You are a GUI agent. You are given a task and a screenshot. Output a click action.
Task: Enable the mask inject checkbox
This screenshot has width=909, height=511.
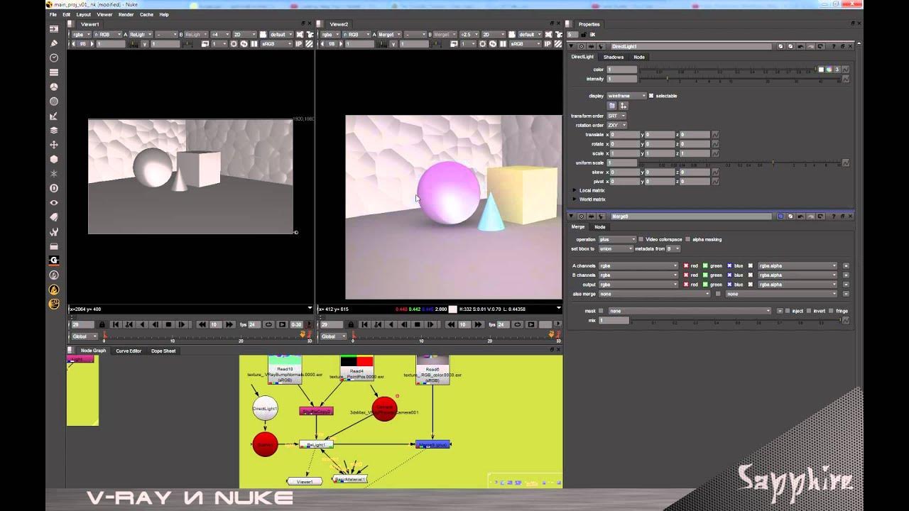pyautogui.click(x=788, y=311)
